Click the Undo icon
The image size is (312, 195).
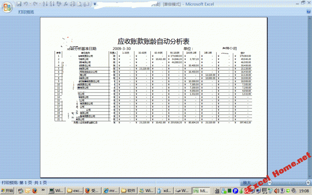(26, 4)
